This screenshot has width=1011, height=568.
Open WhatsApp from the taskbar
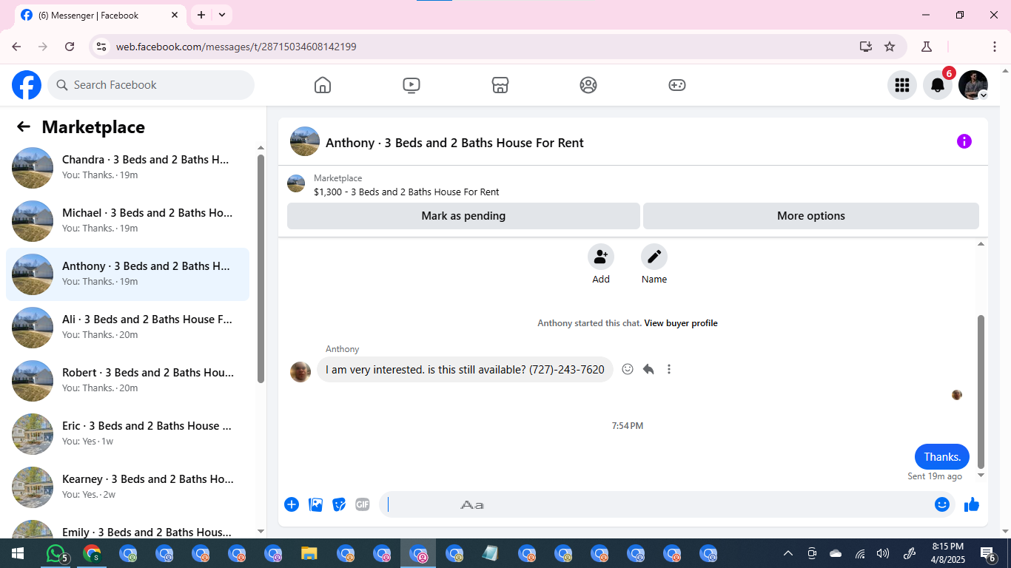click(56, 553)
